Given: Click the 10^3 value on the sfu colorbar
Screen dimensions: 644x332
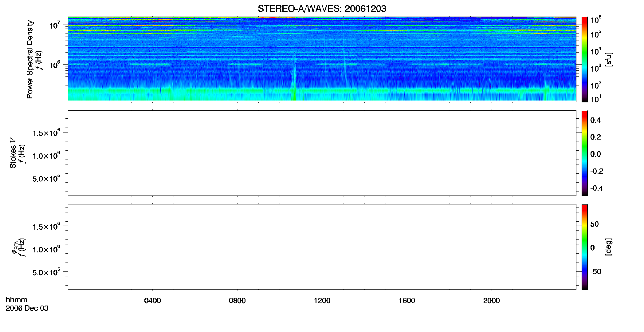Looking at the screenshot, I should pos(596,68).
